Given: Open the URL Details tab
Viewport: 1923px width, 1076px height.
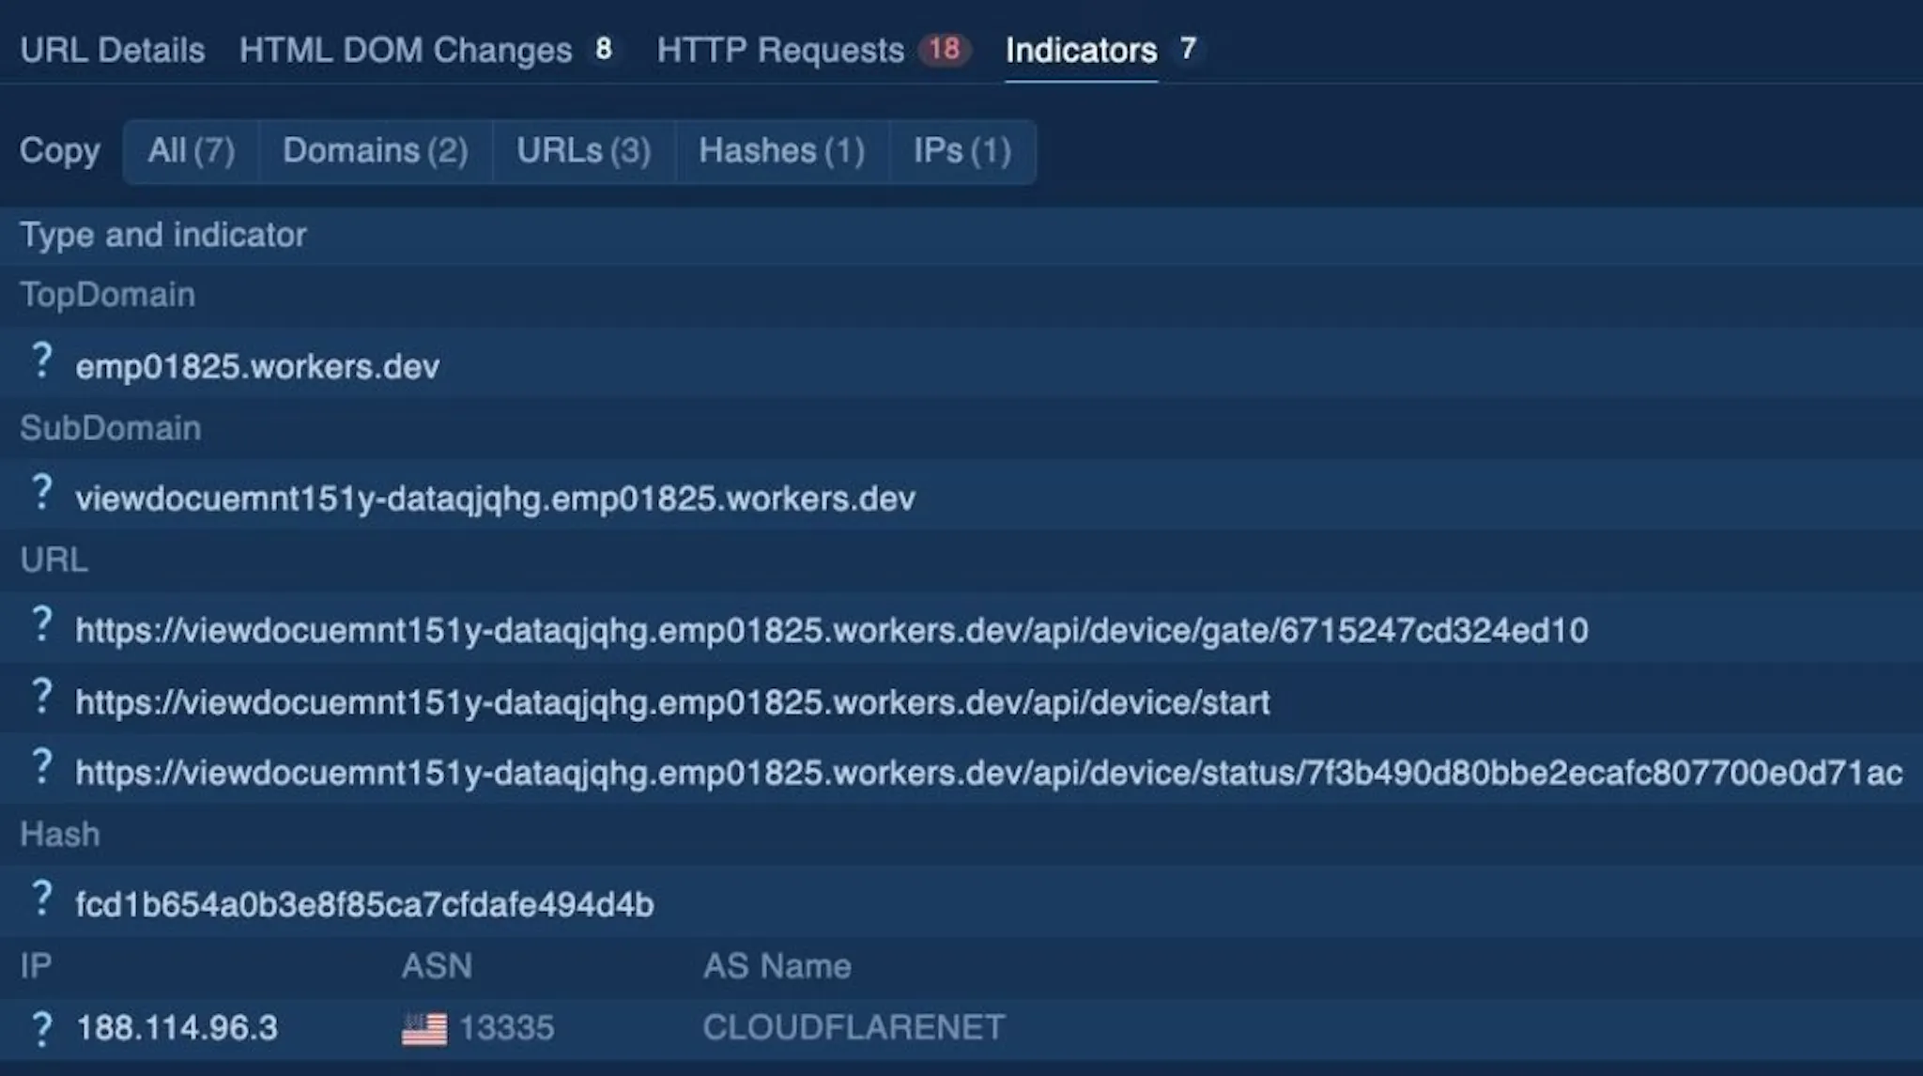Looking at the screenshot, I should 113,50.
